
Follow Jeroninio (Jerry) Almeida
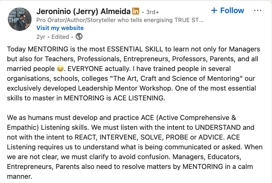(227, 10)
